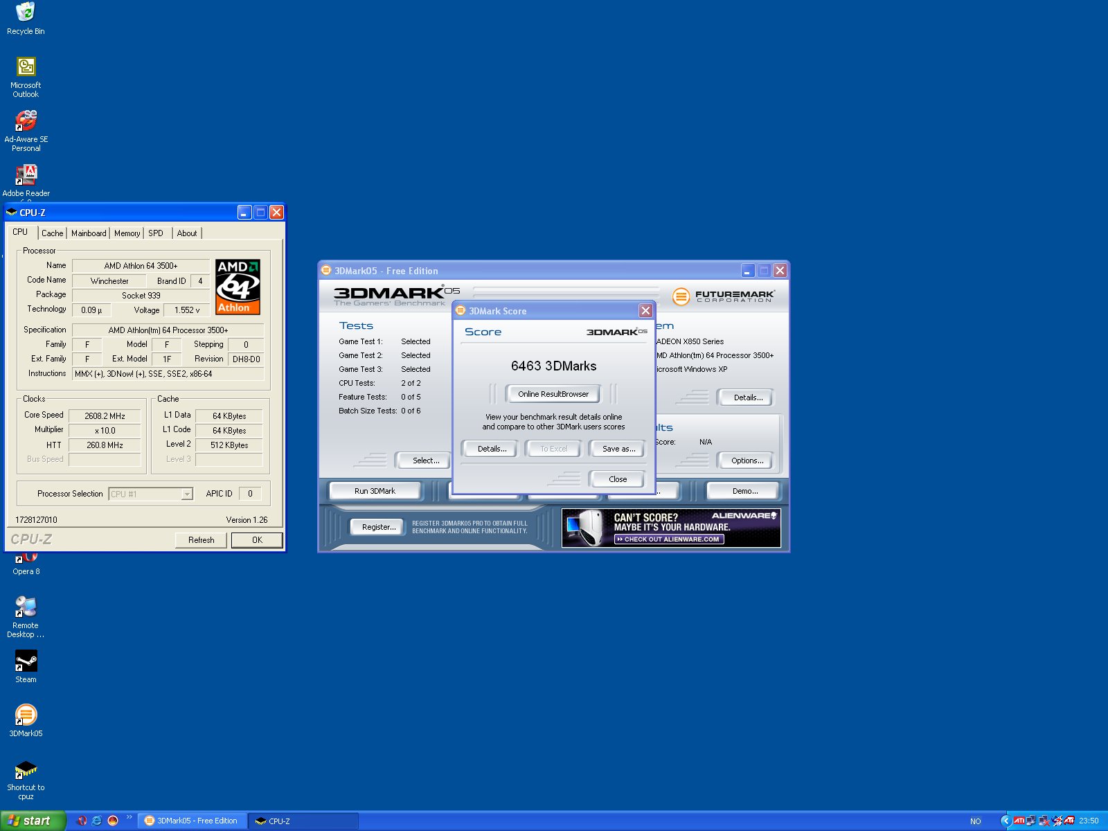Viewport: 1108px width, 831px height.
Task: Click Refresh in CPU-Z window
Action: [x=201, y=540]
